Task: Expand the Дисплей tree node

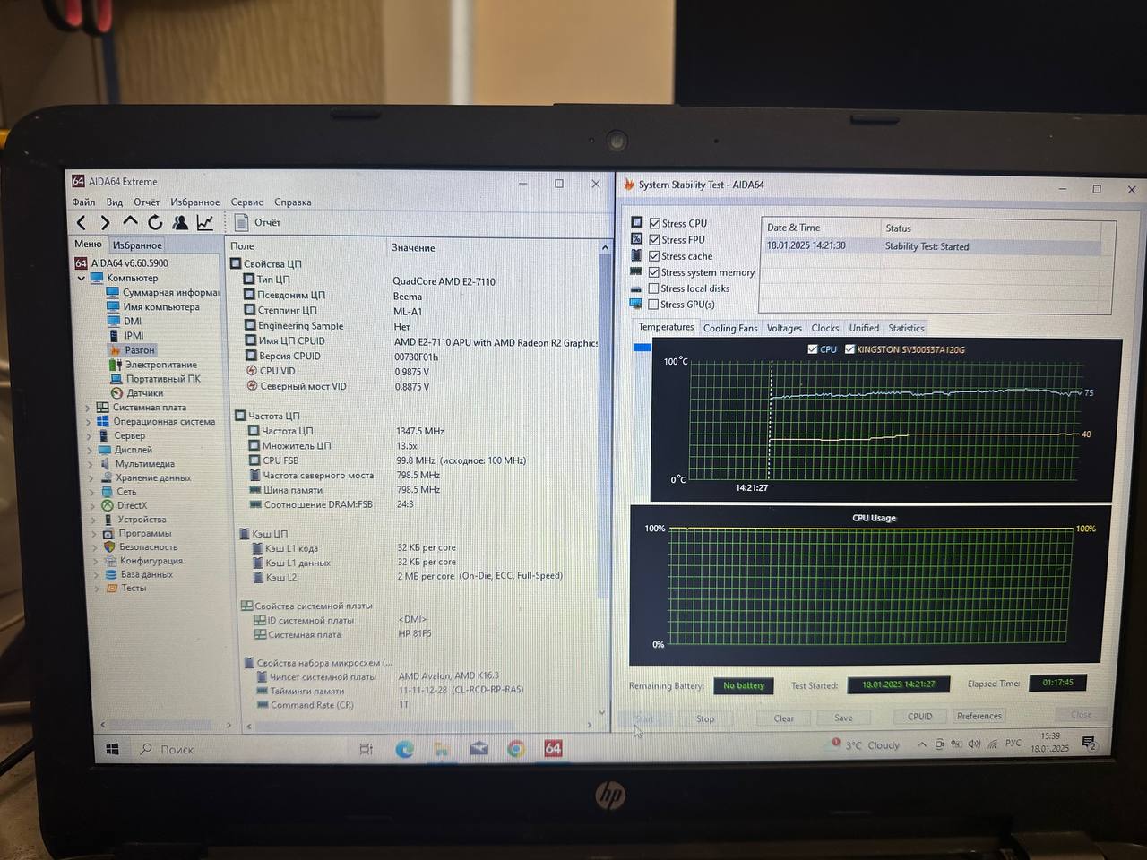Action: click(x=91, y=450)
